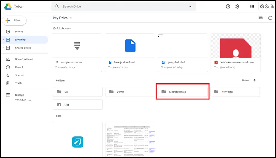Click the G Suite logo
Screen dimensions: 276x158
pos(268,7)
